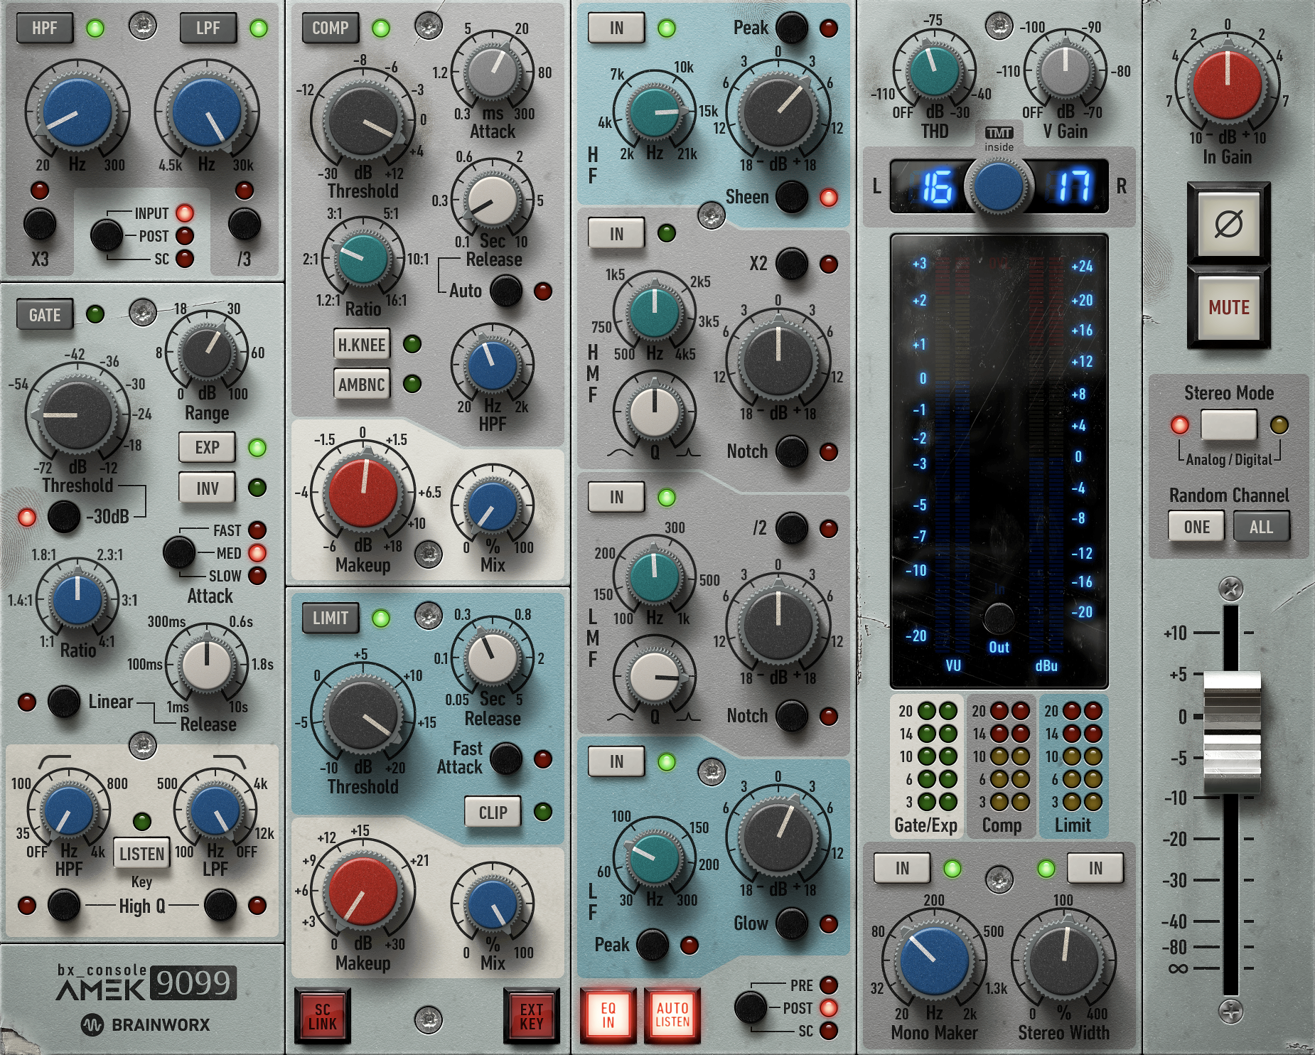
Task: Enable the limiter CLIP button
Action: pos(493,812)
